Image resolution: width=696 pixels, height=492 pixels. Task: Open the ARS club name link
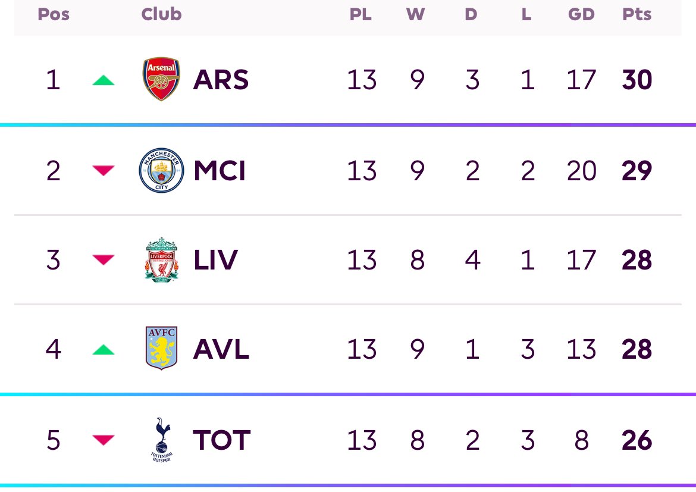tap(221, 80)
